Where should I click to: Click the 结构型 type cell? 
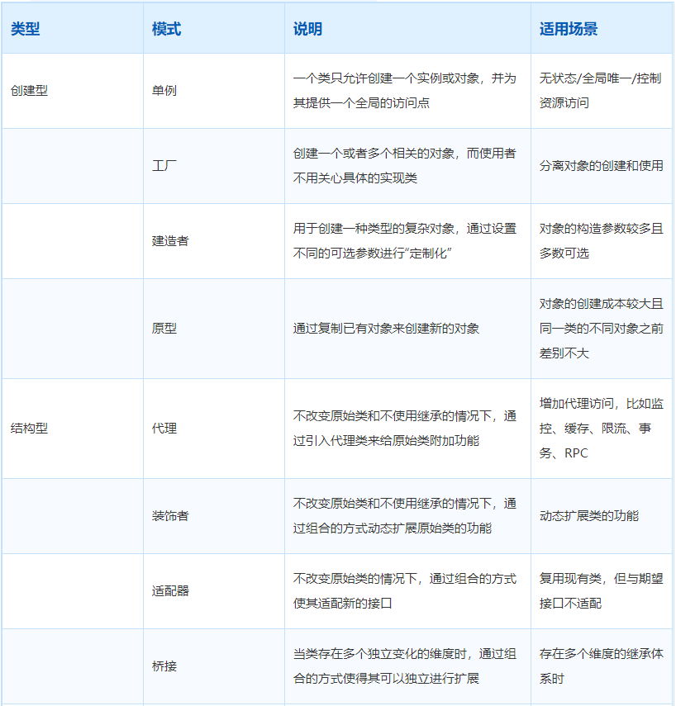30,429
